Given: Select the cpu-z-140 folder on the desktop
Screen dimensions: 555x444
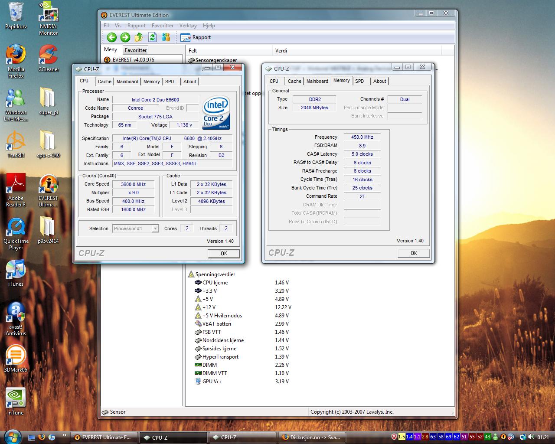Looking at the screenshot, I should tap(48, 144).
